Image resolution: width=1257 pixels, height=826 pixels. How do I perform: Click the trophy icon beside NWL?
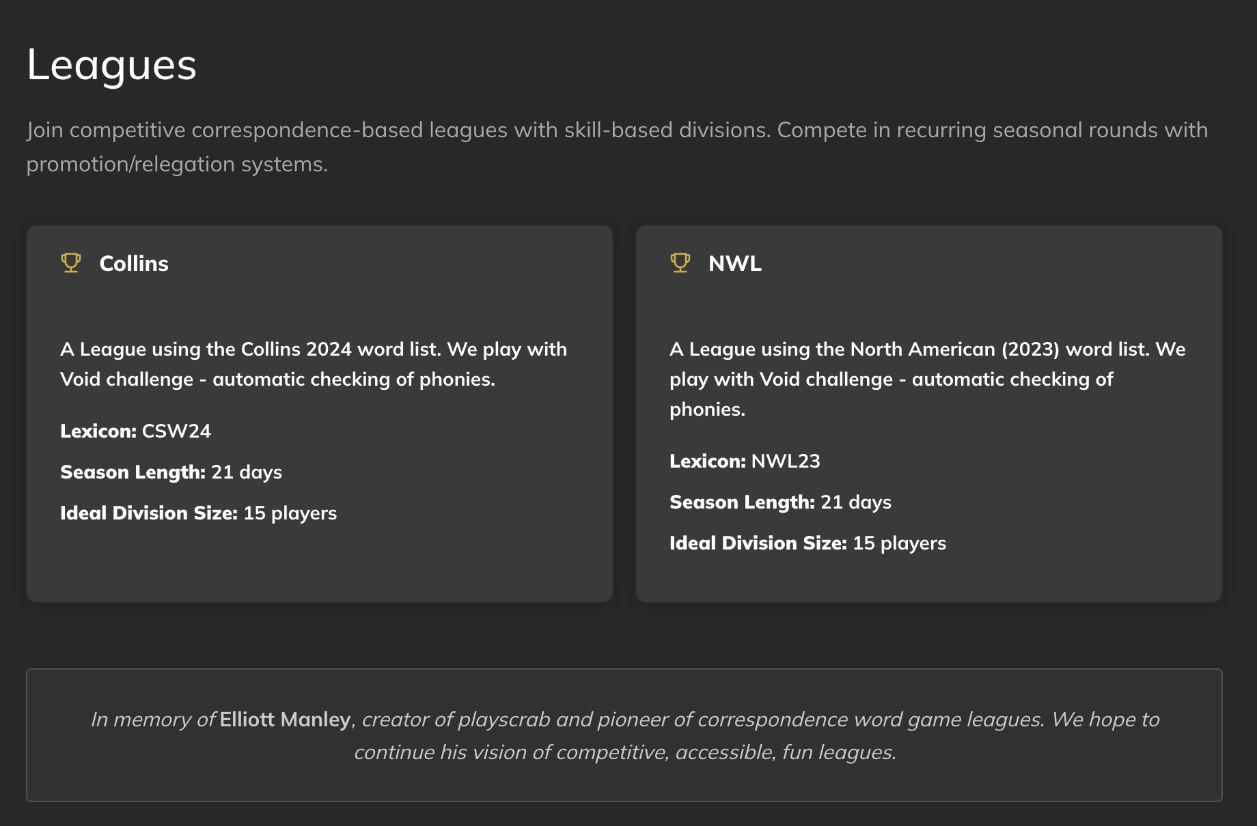pyautogui.click(x=680, y=263)
